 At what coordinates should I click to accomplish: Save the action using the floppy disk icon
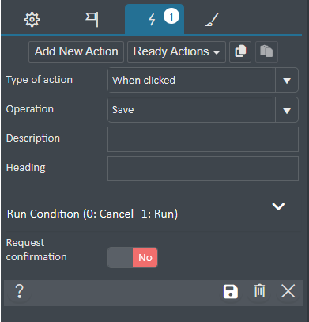point(231,292)
